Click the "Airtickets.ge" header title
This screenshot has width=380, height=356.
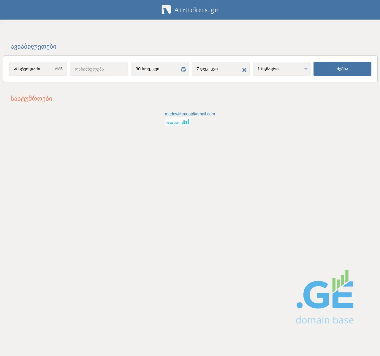[196, 9]
